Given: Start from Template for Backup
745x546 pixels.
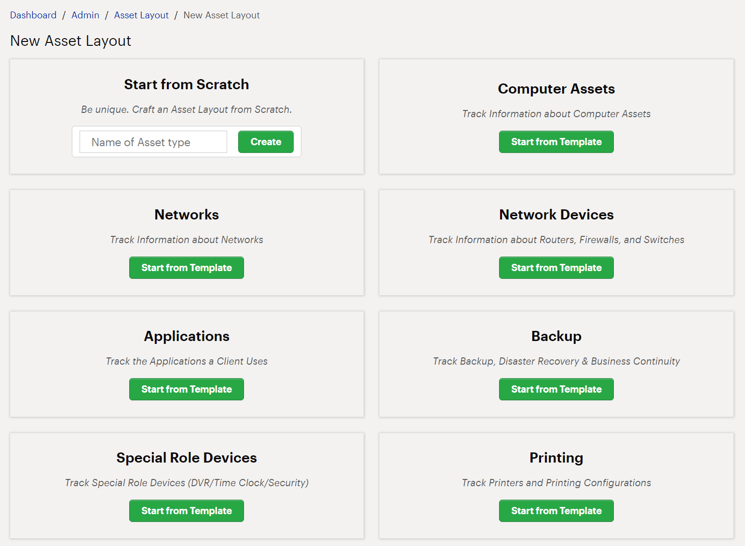Looking at the screenshot, I should pos(556,389).
